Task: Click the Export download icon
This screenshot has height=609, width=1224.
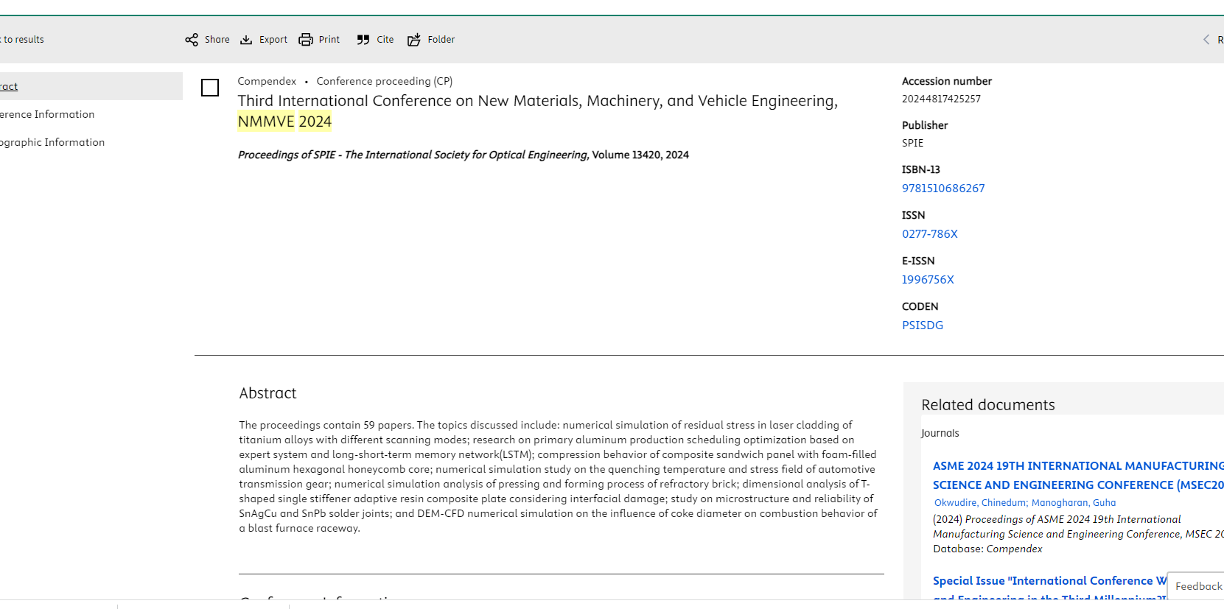Action: [x=246, y=40]
